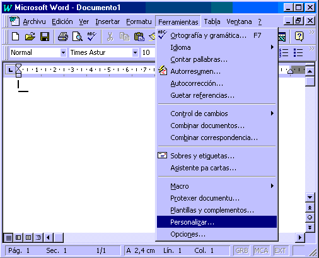The height and width of the screenshot is (258, 319).
Task: Open the Tabla menu
Action: tap(212, 21)
